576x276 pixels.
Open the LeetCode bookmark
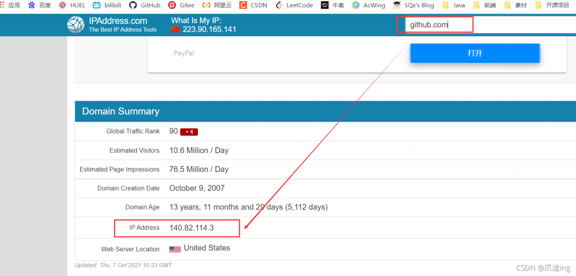pos(294,5)
